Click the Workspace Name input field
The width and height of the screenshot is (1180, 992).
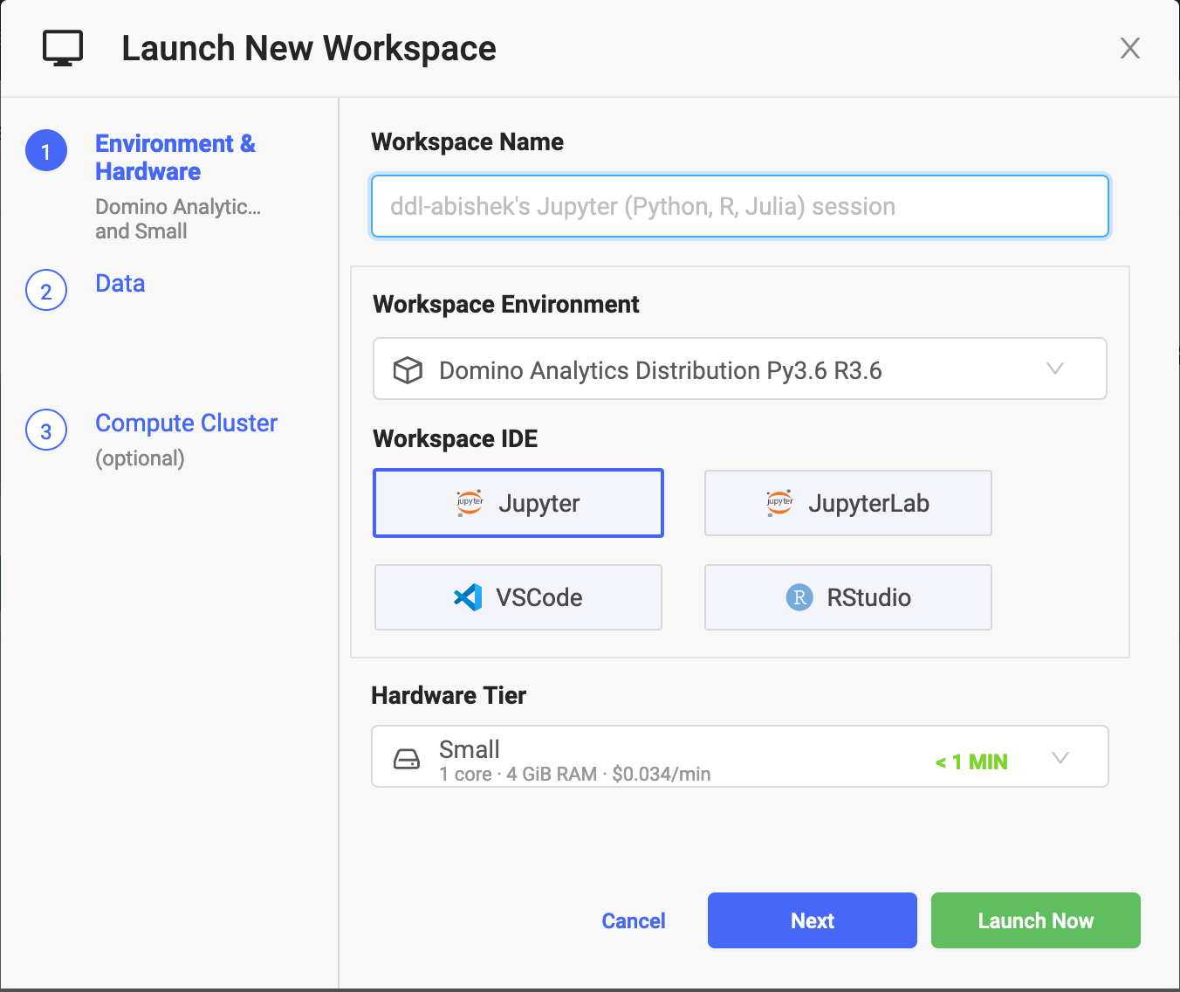tap(740, 206)
